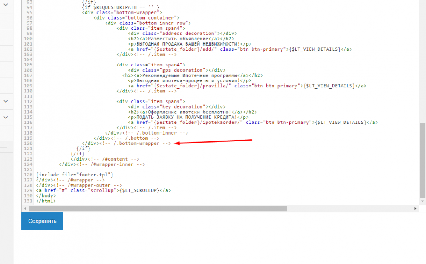Image resolution: width=426 pixels, height=264 pixels.
Task: Click the vertical scrollbar thumb
Action: click(422, 162)
